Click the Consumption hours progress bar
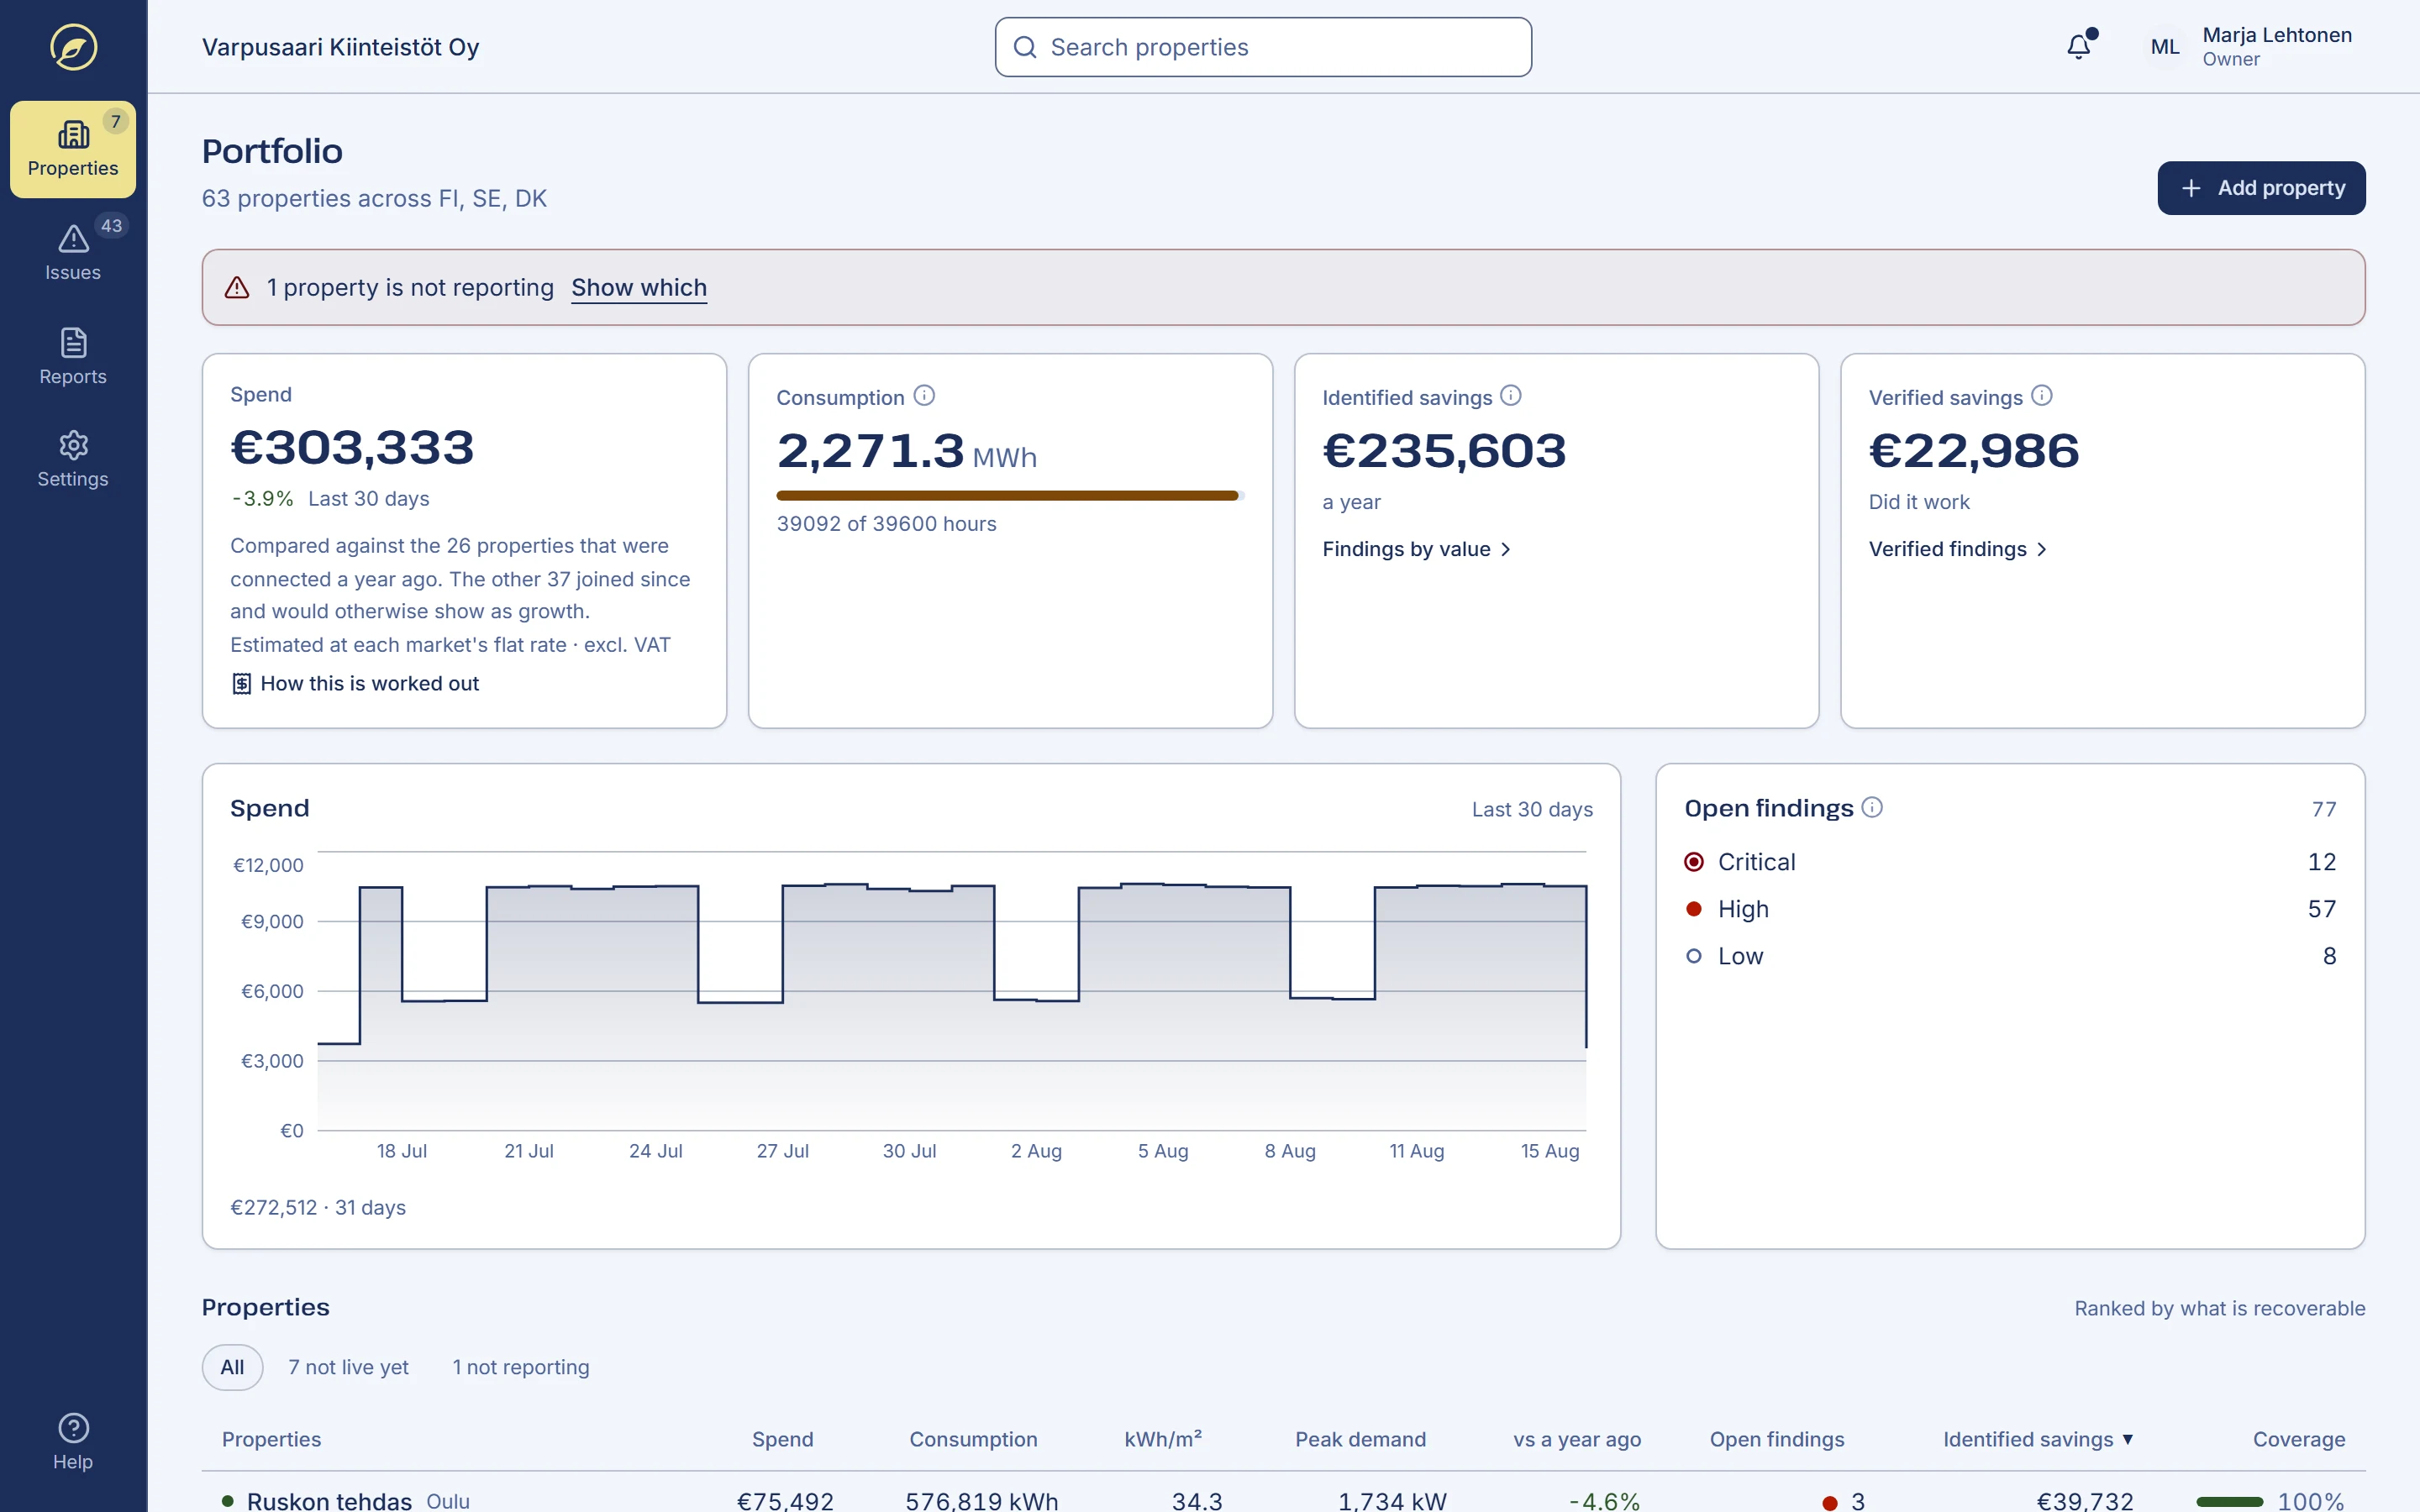The image size is (2420, 1512). 1010,495
